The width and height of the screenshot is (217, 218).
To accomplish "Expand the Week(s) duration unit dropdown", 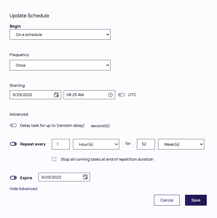I will 181,144.
